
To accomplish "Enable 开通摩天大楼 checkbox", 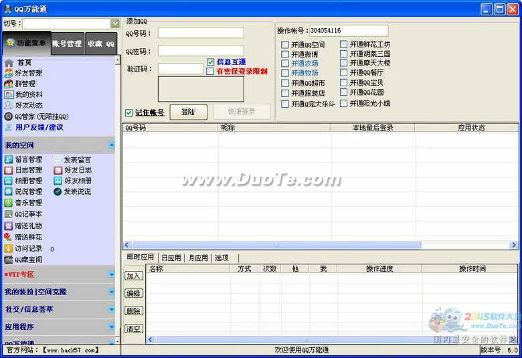I will click(343, 63).
